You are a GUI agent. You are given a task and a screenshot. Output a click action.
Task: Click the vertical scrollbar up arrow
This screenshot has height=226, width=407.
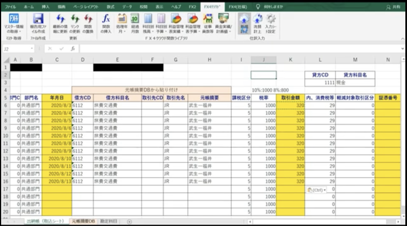point(403,59)
